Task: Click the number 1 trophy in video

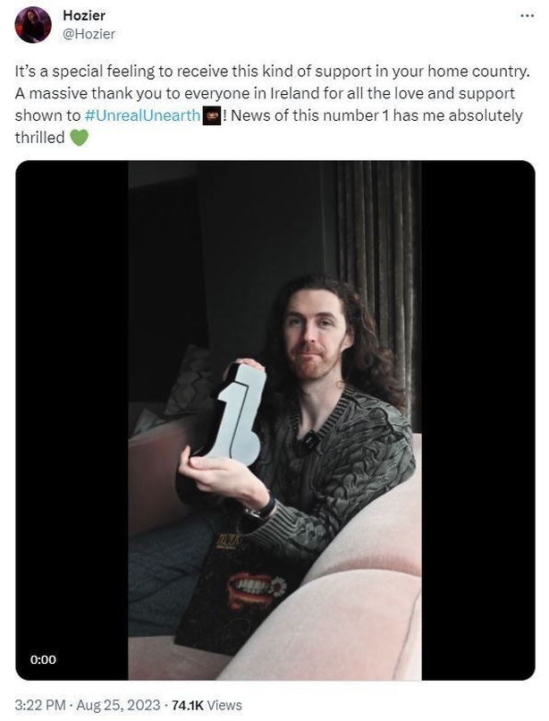Action: 236,413
